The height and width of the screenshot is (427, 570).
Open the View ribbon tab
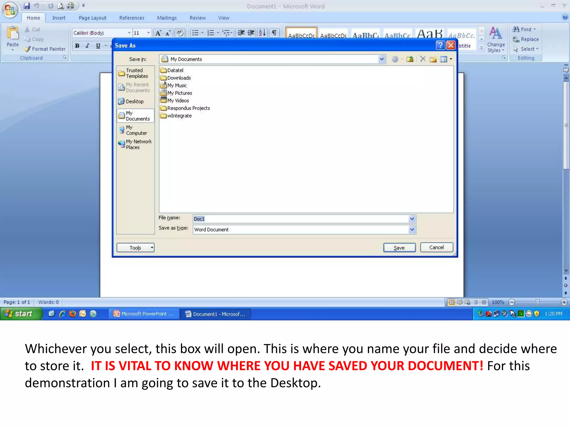223,18
